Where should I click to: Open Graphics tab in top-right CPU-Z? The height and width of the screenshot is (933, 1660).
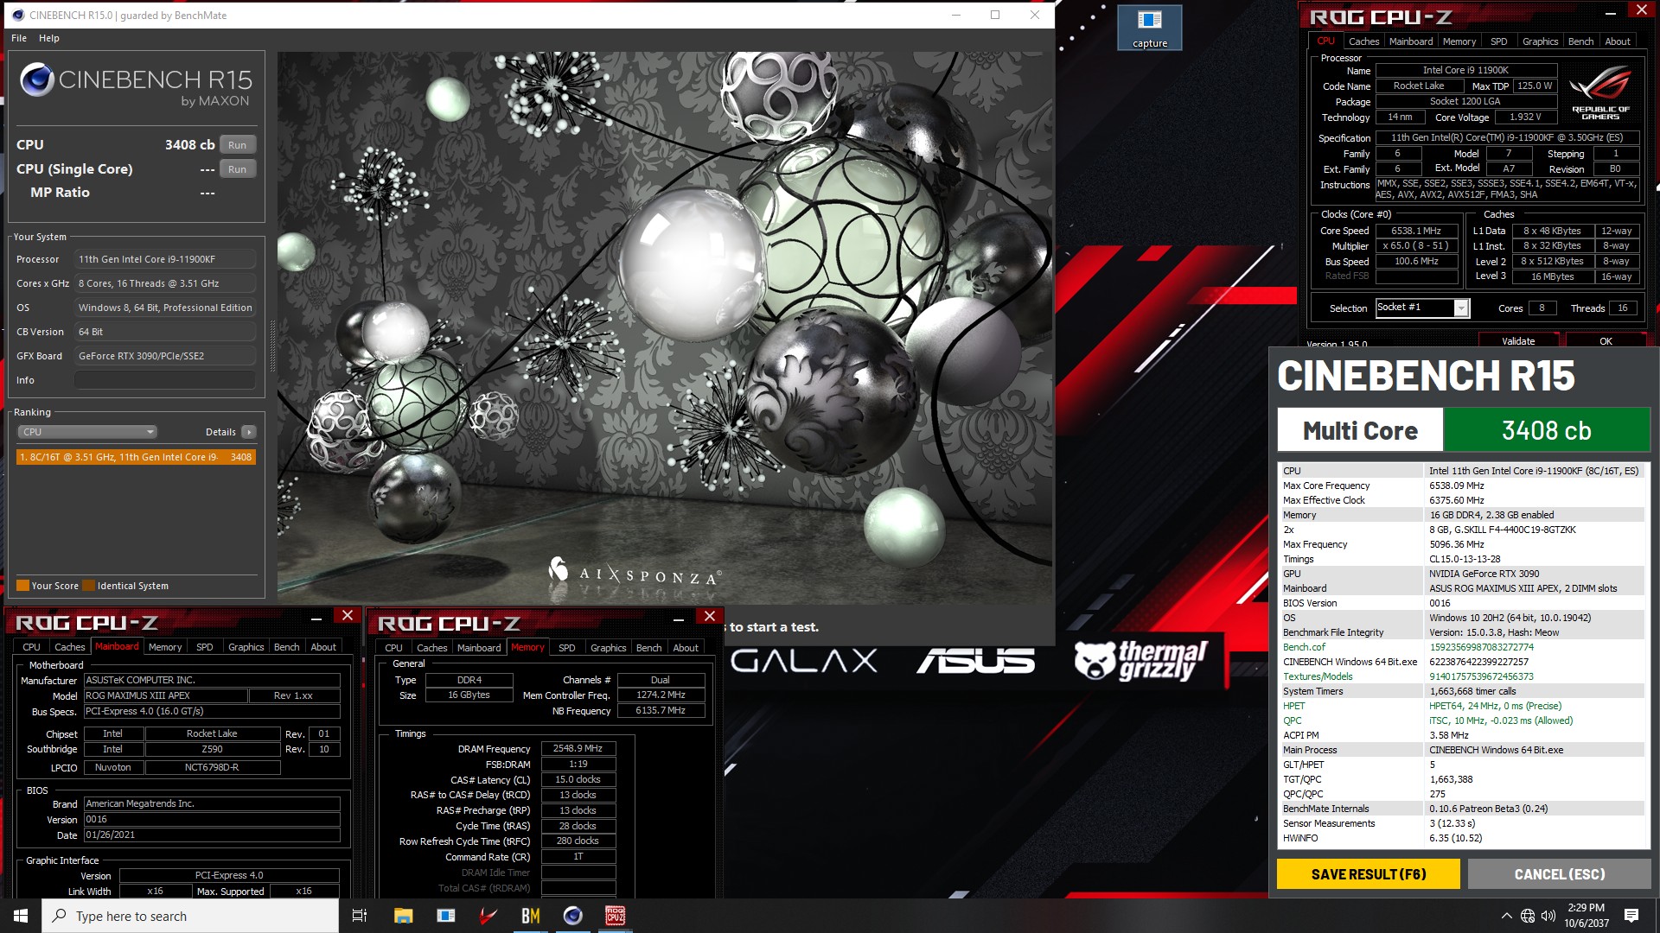(x=1540, y=41)
